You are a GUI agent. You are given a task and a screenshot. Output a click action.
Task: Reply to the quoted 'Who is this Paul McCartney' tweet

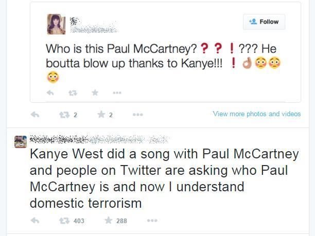(x=50, y=93)
